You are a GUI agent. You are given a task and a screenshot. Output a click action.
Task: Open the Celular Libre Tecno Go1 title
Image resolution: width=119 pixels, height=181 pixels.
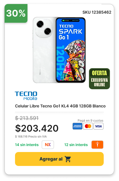pyautogui.click(x=60, y=106)
